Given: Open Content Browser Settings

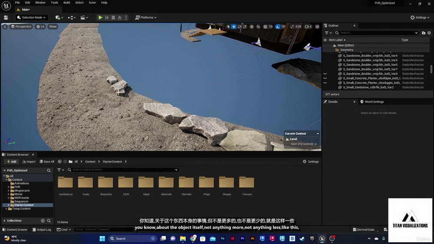Looking at the screenshot, I should pyautogui.click(x=311, y=162).
